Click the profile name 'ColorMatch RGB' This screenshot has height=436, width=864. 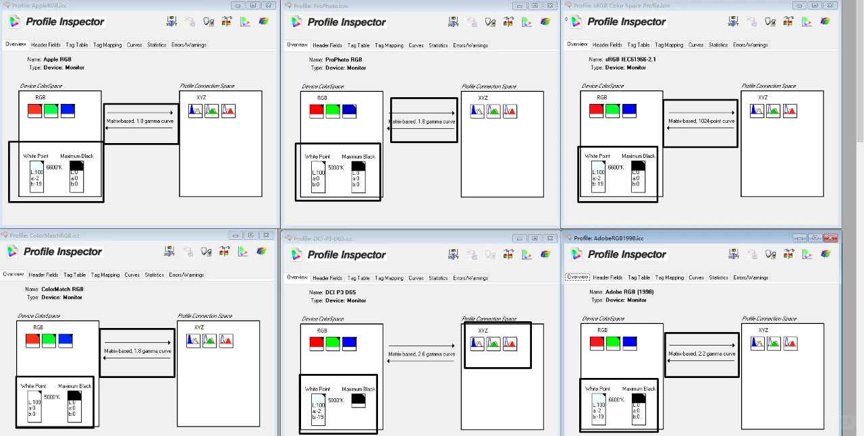[x=62, y=290]
